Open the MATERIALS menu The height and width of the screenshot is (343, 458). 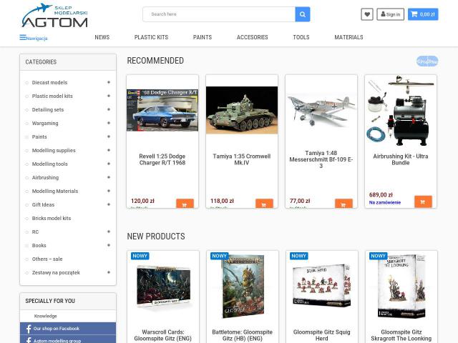tap(349, 37)
